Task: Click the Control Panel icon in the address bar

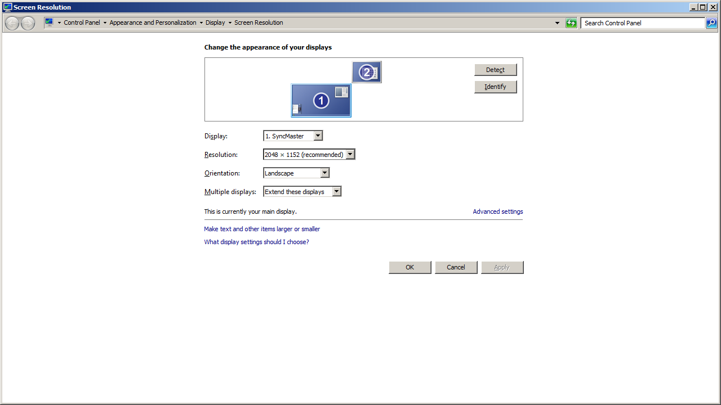Action: (x=50, y=22)
